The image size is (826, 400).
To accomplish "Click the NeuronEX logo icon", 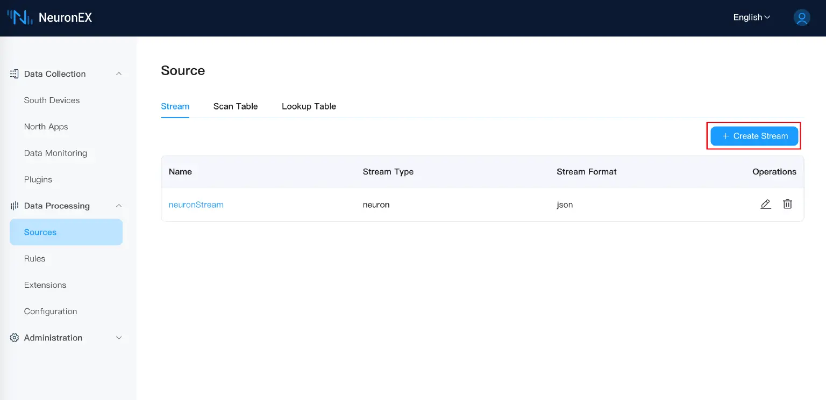I will click(19, 17).
